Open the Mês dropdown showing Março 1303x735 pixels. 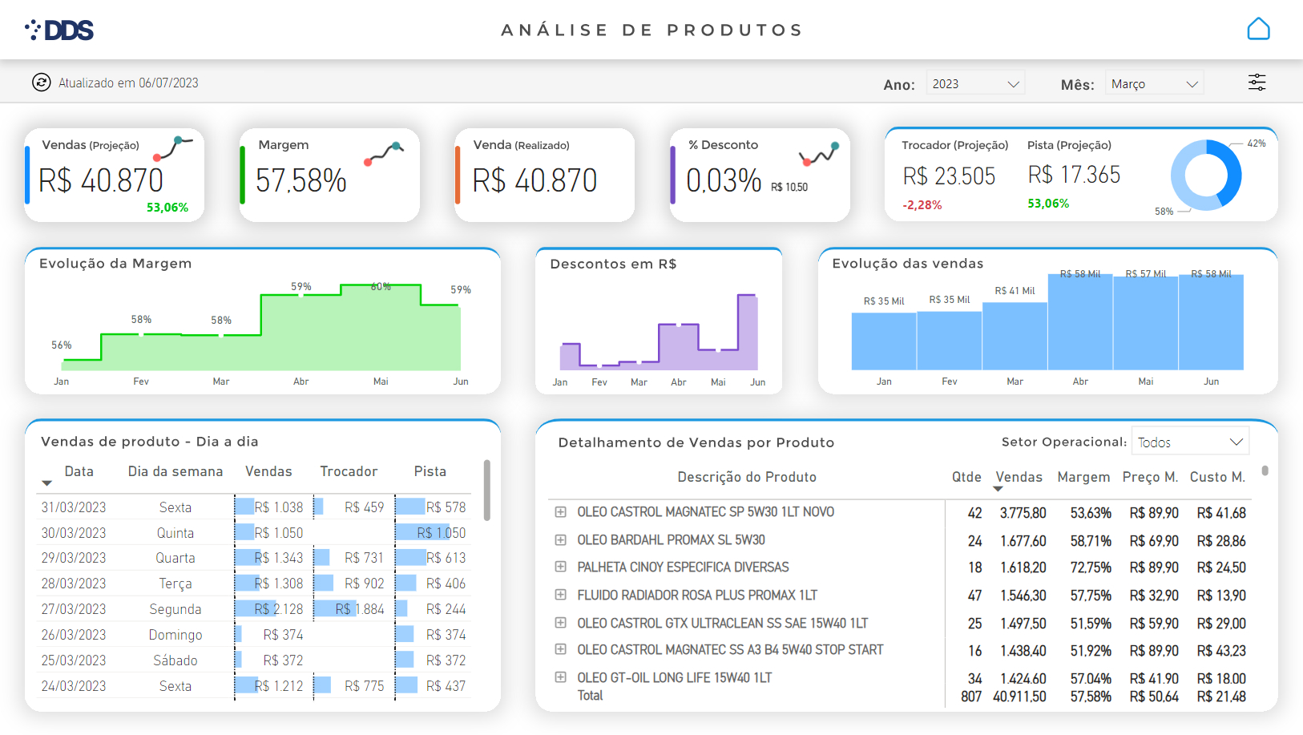tap(1154, 83)
